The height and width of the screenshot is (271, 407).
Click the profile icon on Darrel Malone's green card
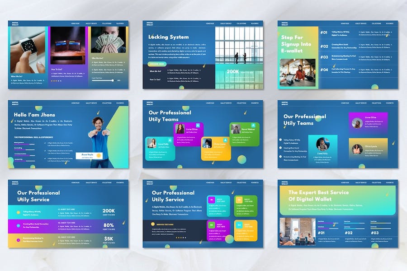252,125
